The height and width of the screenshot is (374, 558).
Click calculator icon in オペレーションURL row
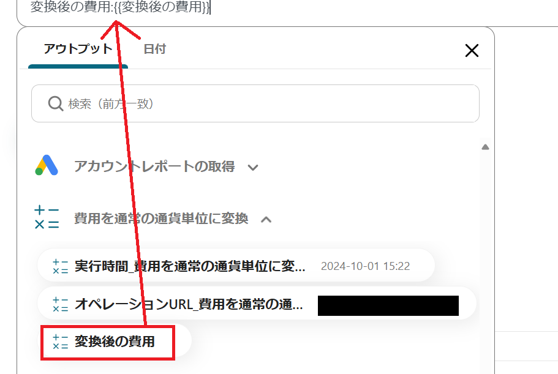[60, 305]
